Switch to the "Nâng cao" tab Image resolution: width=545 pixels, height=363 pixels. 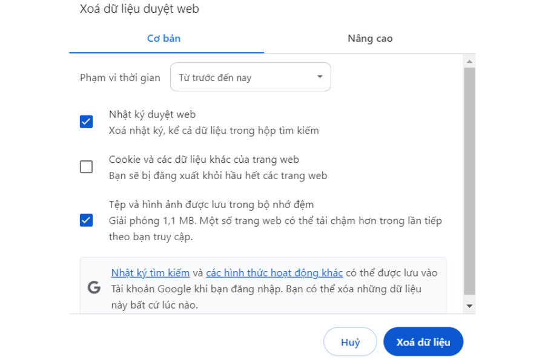(369, 38)
